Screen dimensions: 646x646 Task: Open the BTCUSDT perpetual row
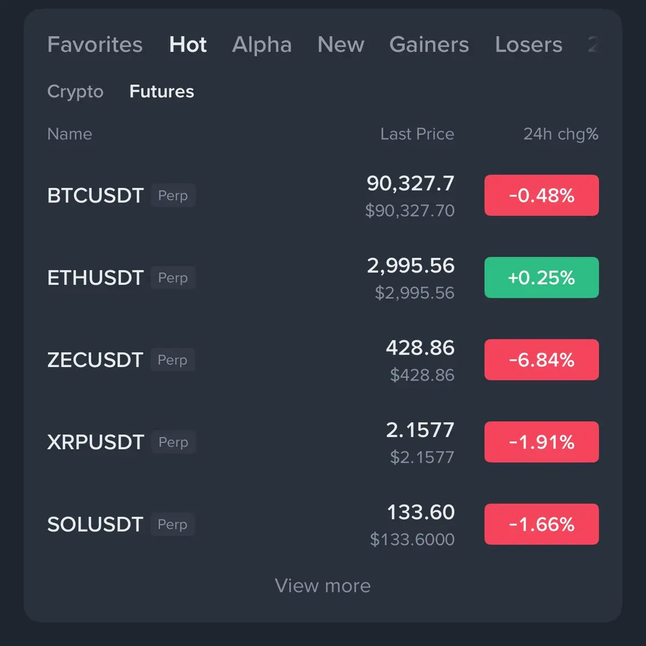(x=96, y=195)
